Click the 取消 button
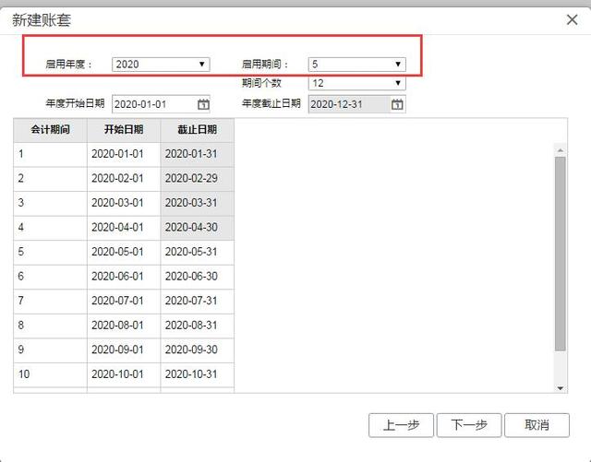Screen dimensions: 591x462 (x=537, y=425)
